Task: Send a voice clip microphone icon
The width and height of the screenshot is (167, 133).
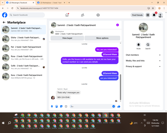Action: (52, 107)
